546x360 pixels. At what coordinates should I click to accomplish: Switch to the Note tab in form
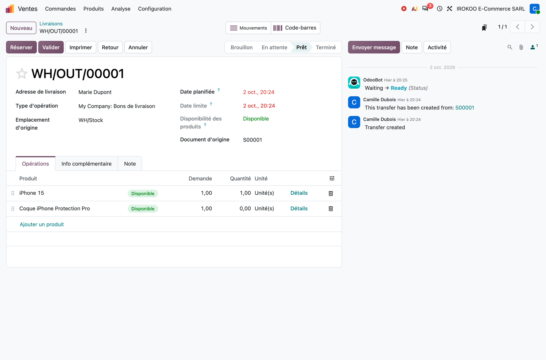pos(130,164)
